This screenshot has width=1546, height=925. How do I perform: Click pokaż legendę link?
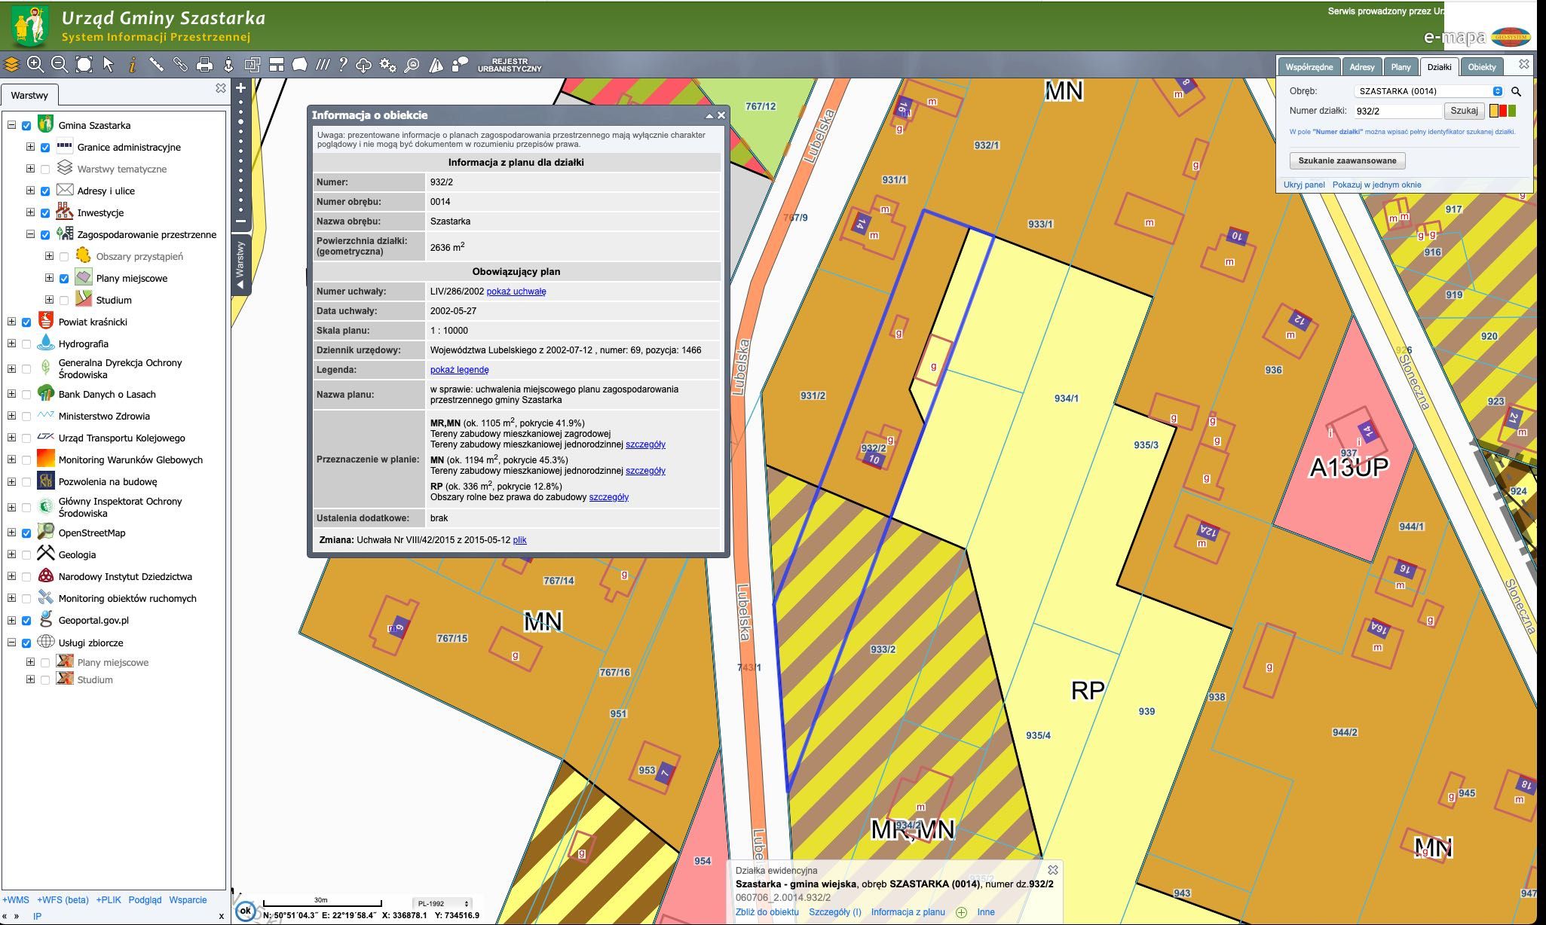pyautogui.click(x=459, y=370)
